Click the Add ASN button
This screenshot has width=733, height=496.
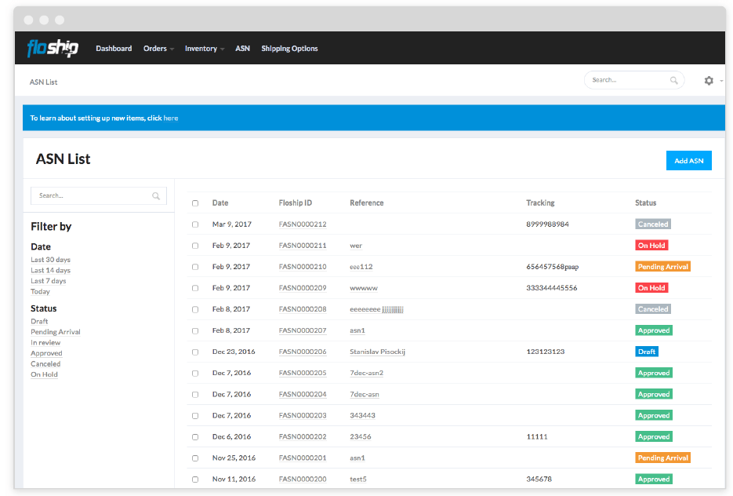tap(689, 161)
